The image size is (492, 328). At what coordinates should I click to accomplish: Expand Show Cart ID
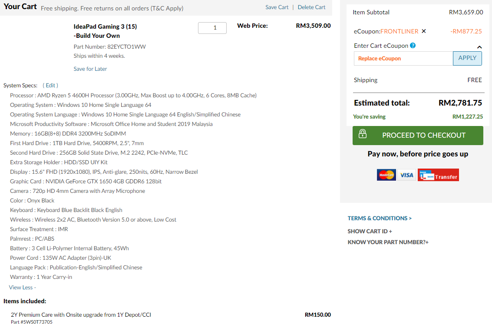point(370,232)
